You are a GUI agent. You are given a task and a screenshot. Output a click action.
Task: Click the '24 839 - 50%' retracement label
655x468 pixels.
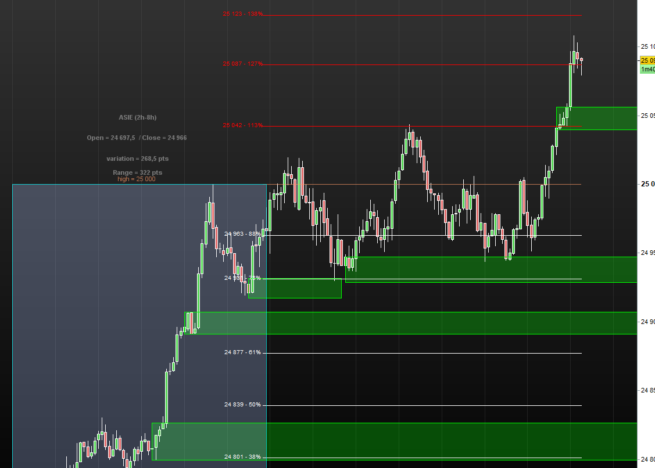[242, 405]
